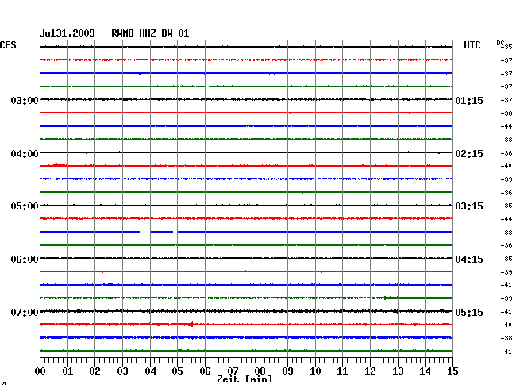The height and width of the screenshot is (392, 516).
Task: Click minute tick label 09
Action: [x=287, y=371]
